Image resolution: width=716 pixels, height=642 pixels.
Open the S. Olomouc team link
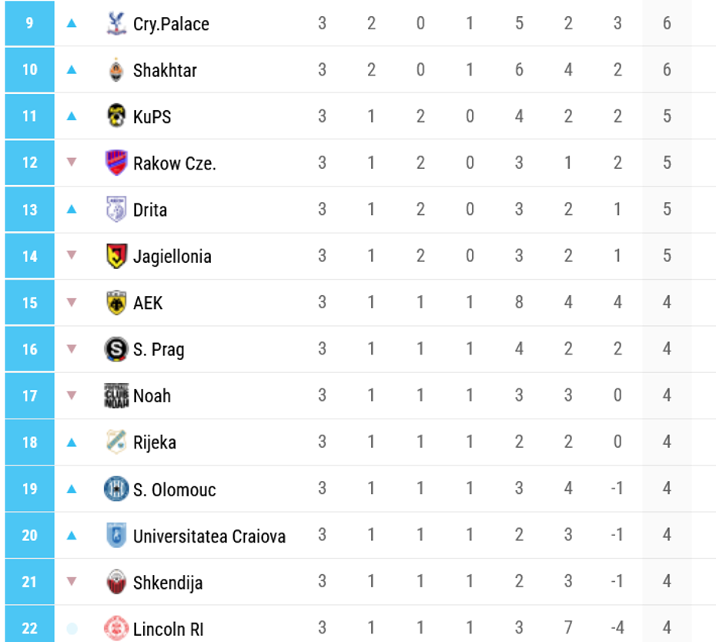click(x=174, y=489)
